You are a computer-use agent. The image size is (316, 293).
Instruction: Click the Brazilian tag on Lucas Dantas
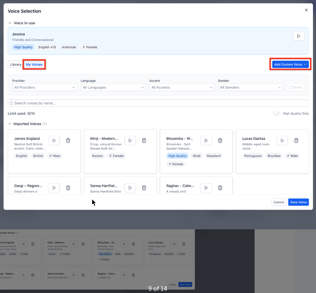(274, 156)
